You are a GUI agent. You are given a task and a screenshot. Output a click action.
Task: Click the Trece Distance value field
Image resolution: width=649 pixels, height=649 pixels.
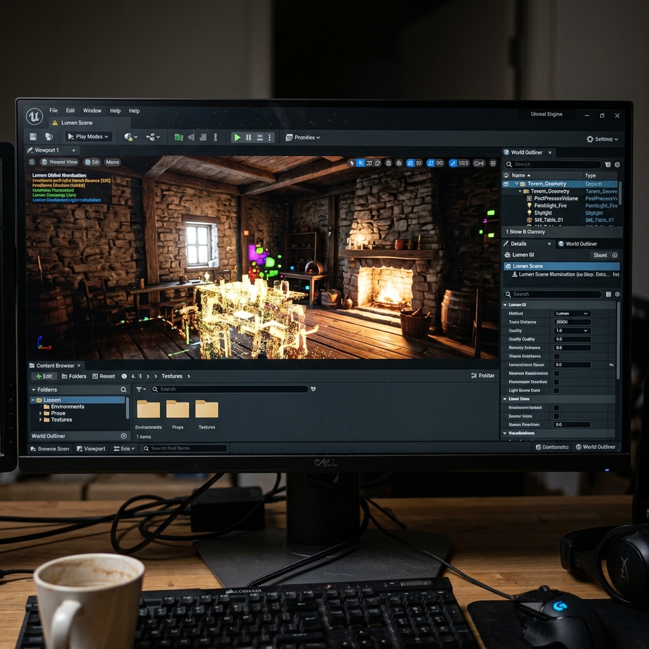pyautogui.click(x=572, y=322)
